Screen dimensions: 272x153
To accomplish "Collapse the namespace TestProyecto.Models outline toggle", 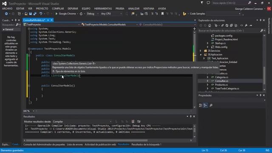I will pyautogui.click(x=29, y=49).
